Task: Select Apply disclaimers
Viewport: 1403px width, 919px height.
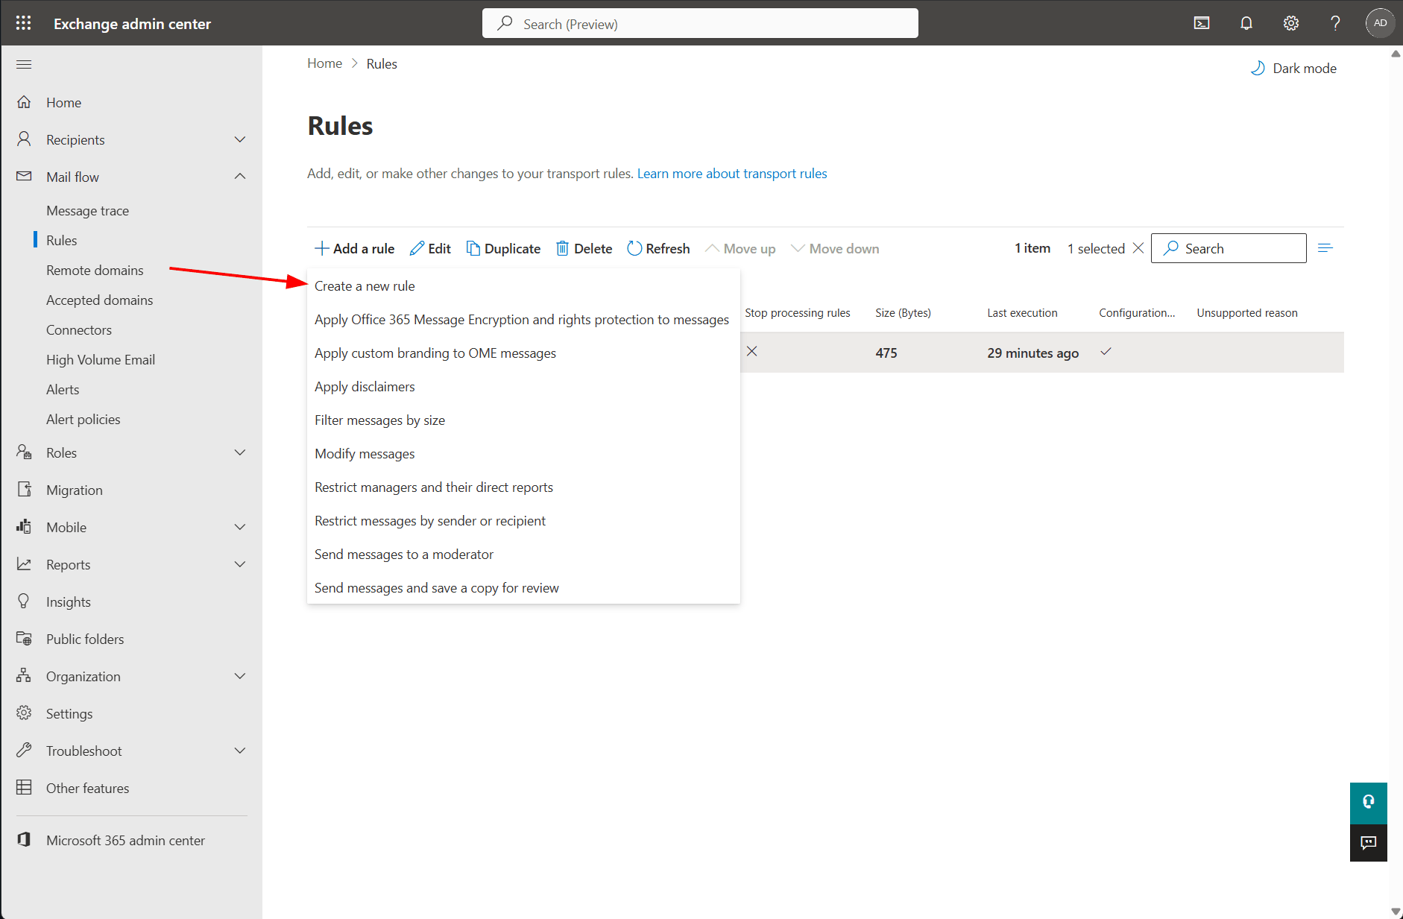Action: click(x=523, y=387)
